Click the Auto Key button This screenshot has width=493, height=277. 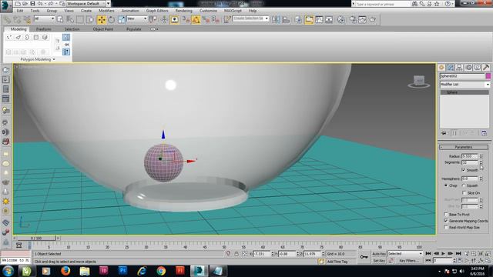(x=379, y=254)
